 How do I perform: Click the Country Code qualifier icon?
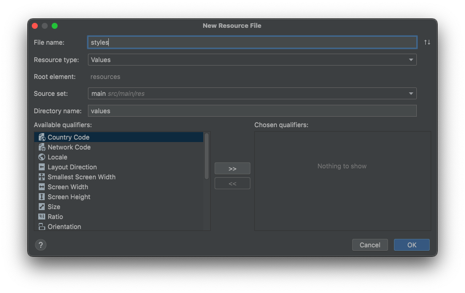(42, 137)
